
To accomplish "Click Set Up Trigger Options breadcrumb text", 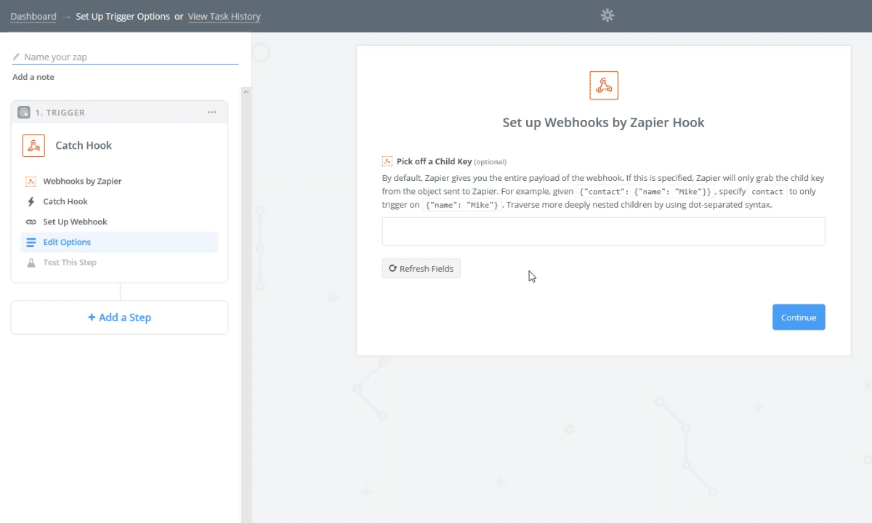I will point(123,16).
